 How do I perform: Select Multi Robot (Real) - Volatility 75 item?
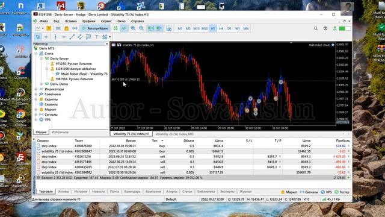(x=84, y=74)
